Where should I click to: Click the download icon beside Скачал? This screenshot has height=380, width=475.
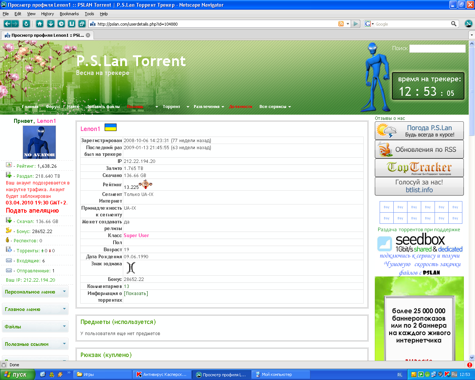coord(9,220)
